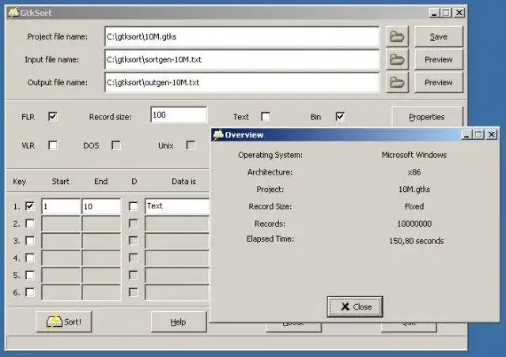
Task: Open key 1 Data is Text field
Action: pos(177,206)
